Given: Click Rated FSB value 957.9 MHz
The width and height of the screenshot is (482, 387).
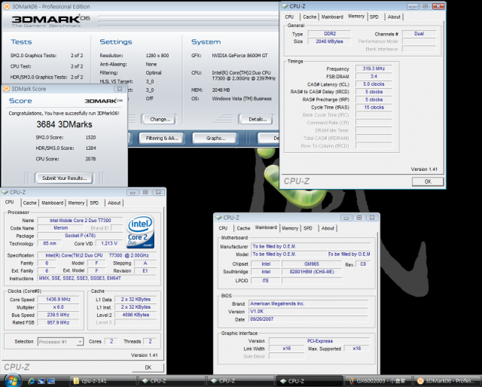Looking at the screenshot, I should [58, 322].
